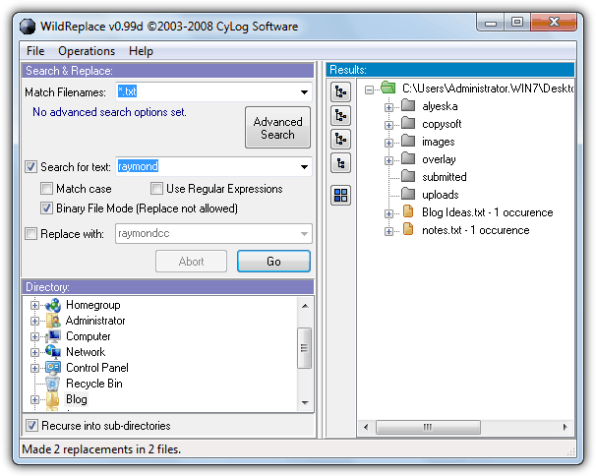Click the Recycle Bin icon

53,384
